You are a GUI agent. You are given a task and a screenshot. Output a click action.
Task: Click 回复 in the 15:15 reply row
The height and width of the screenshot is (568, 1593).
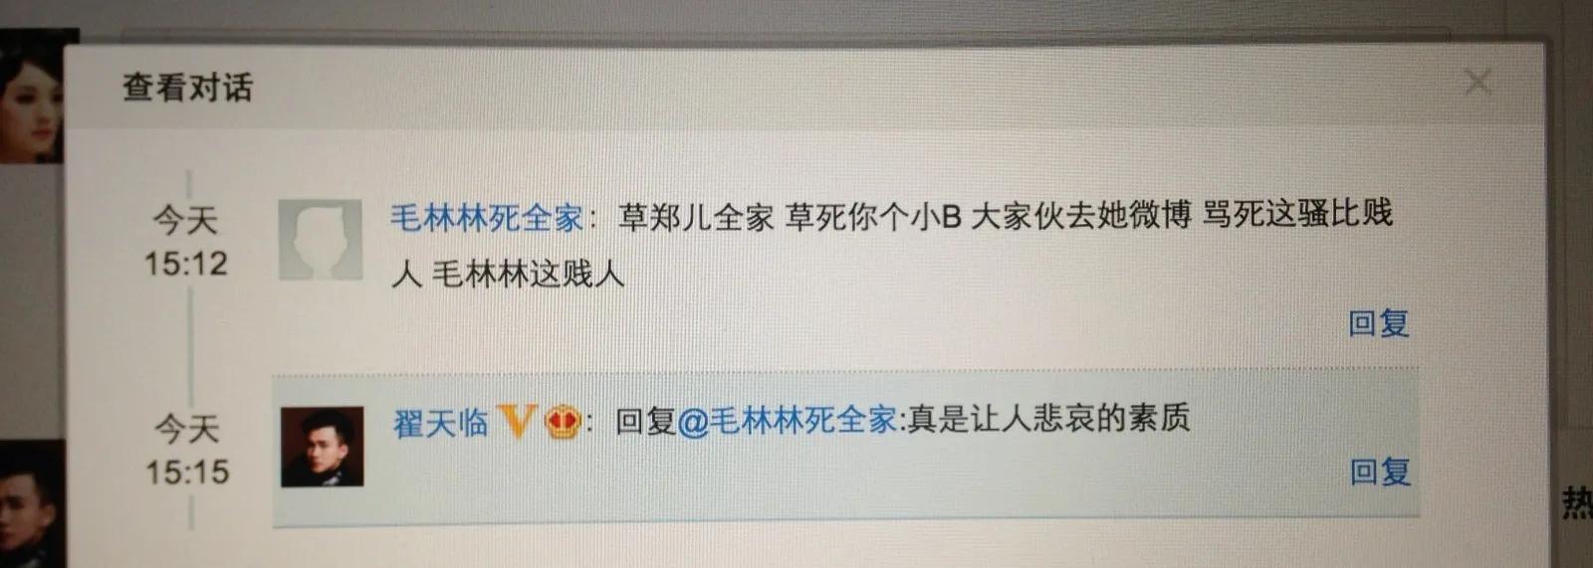coord(1380,472)
